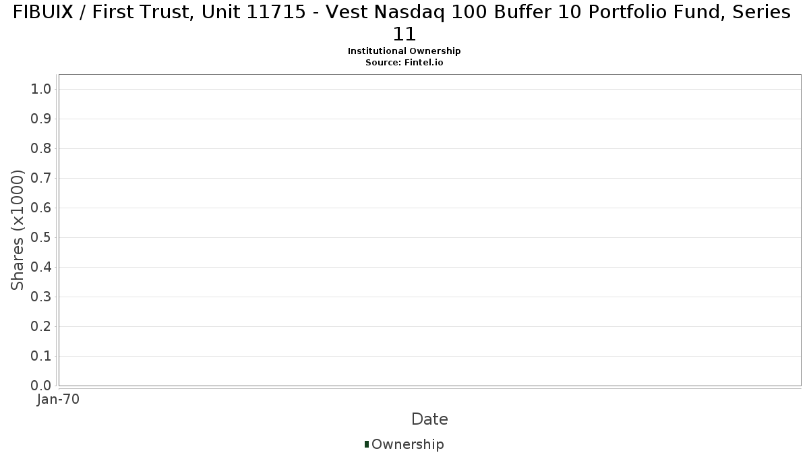Click the 0.0 y-axis tick label
The width and height of the screenshot is (809, 455).
pyautogui.click(x=41, y=386)
